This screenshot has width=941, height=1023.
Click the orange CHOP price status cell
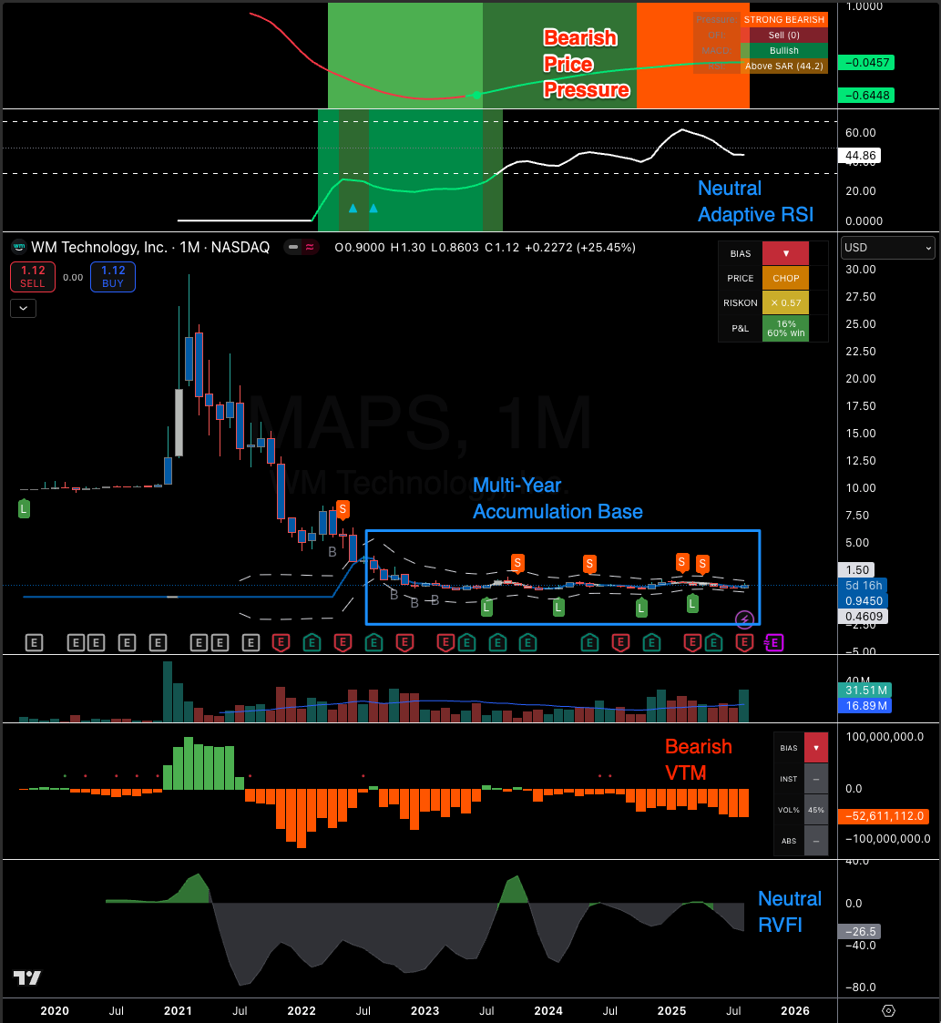785,279
